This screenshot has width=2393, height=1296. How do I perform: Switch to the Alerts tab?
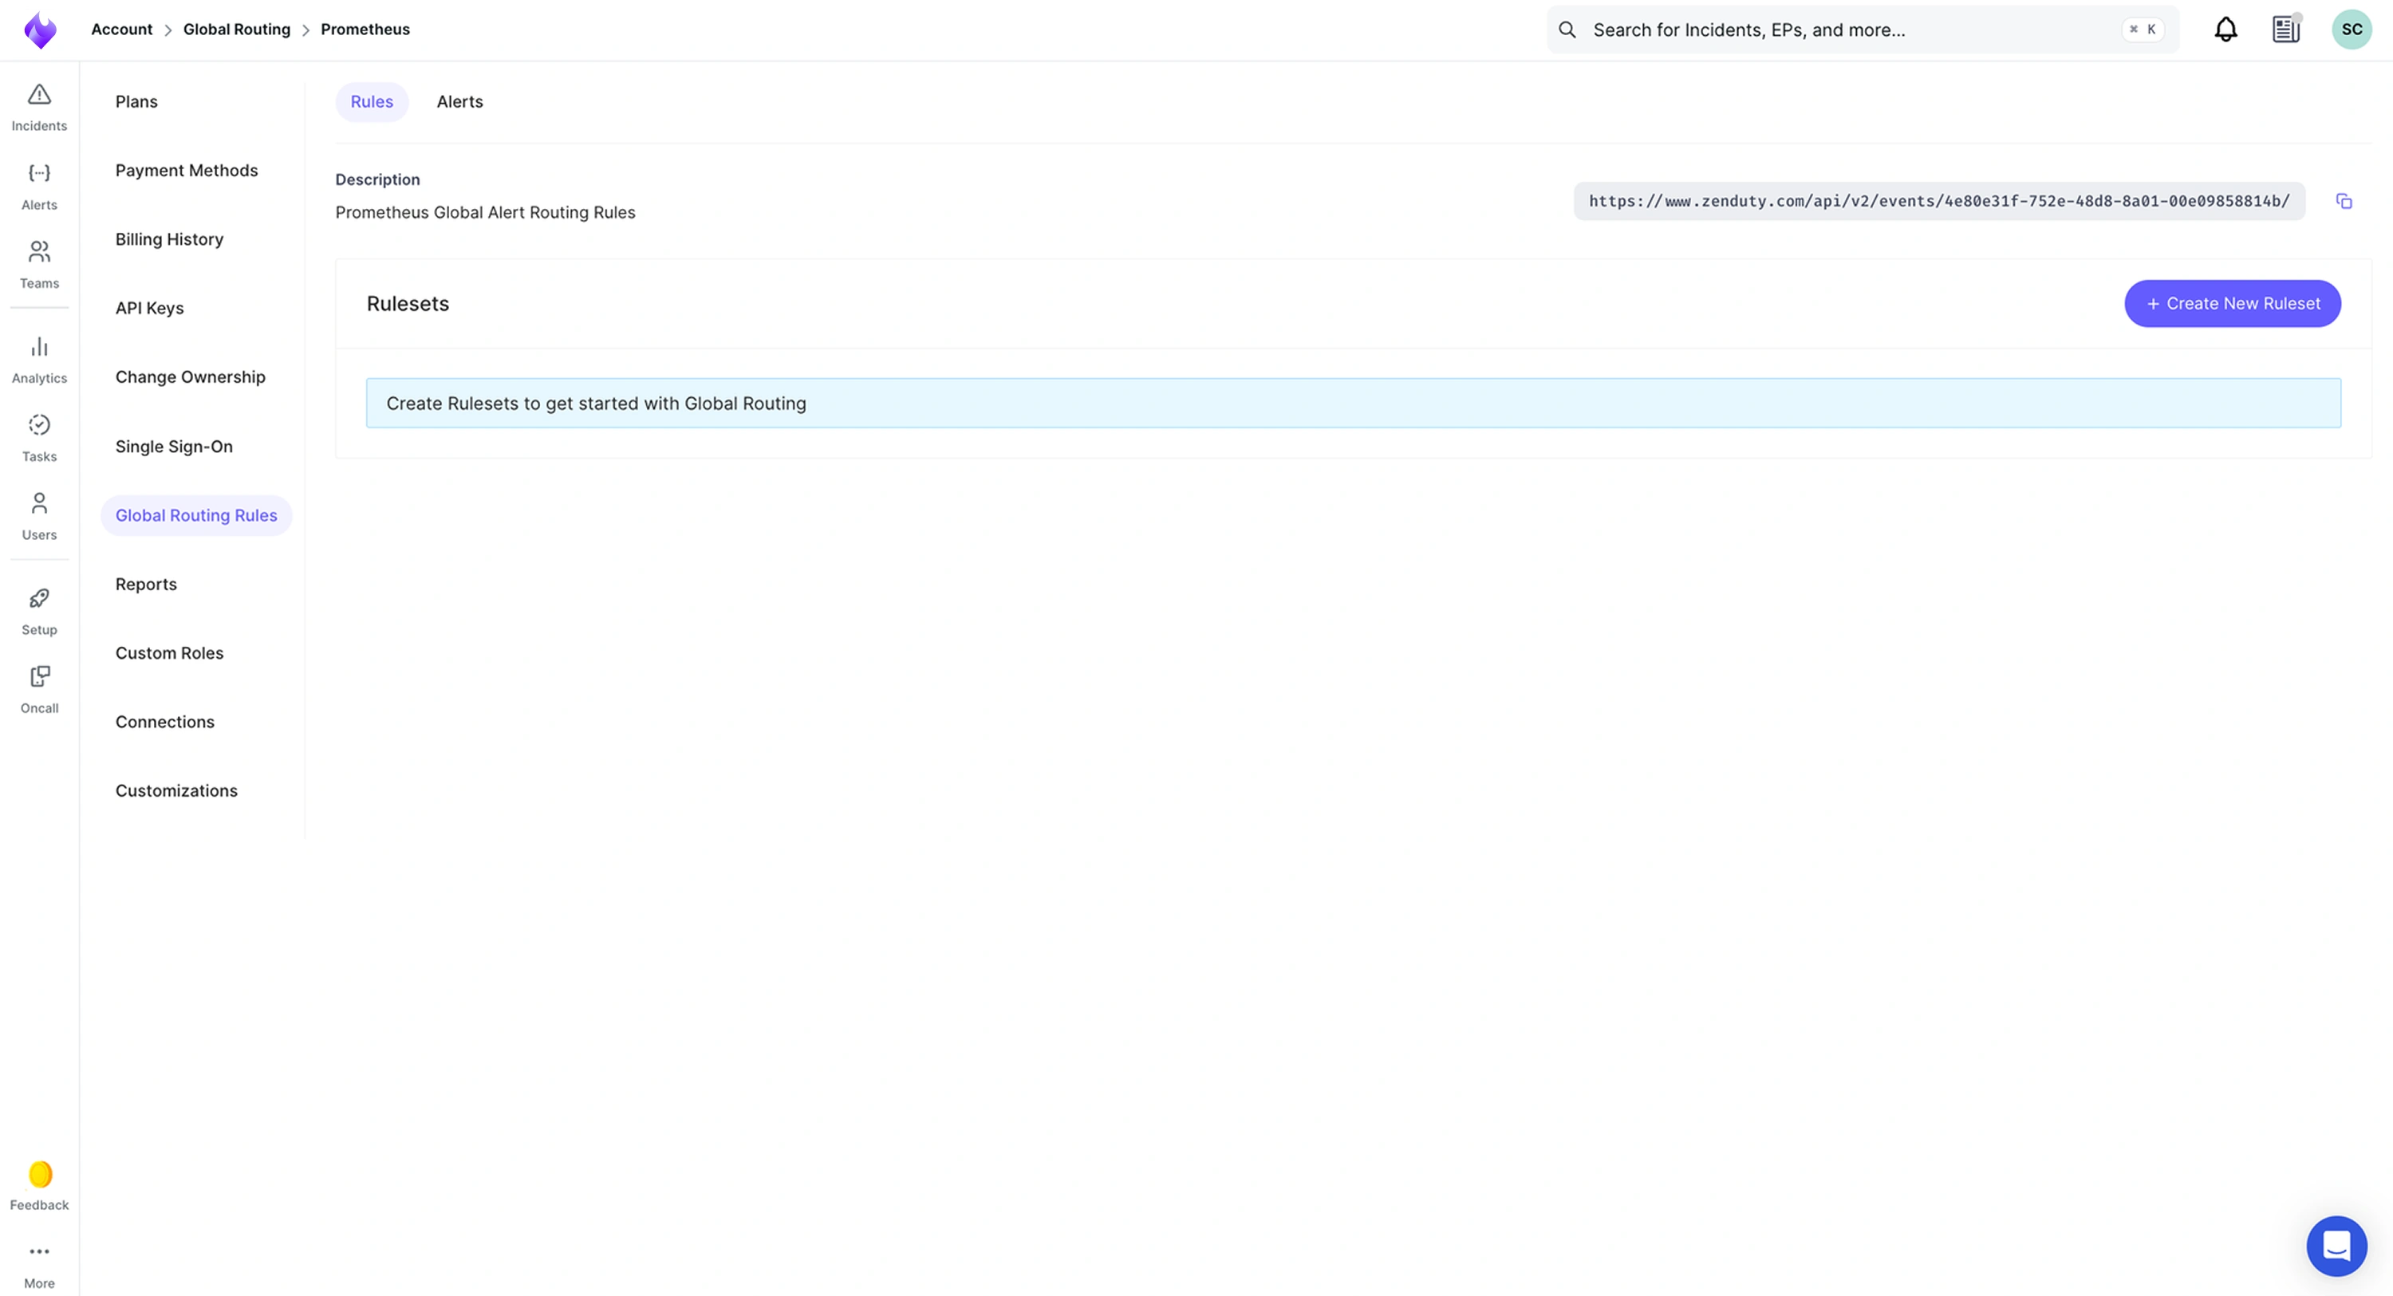coord(459,102)
